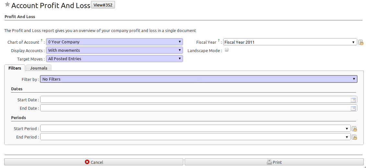Click into the Start Date field

pos(195,100)
